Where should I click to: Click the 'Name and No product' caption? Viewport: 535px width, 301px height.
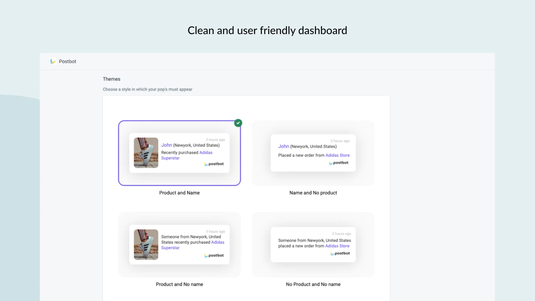click(x=313, y=193)
